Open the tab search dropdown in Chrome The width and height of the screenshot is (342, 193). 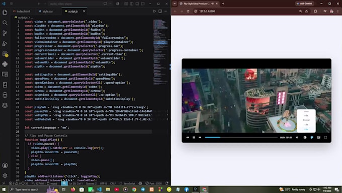(175, 4)
